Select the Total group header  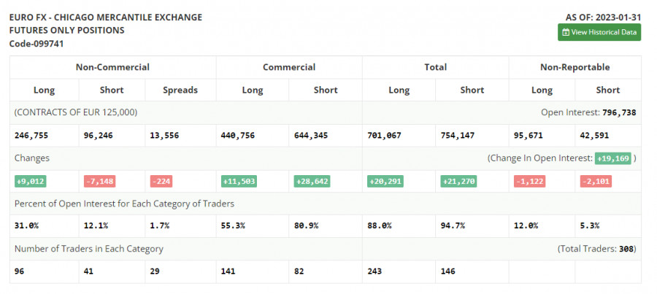click(435, 67)
